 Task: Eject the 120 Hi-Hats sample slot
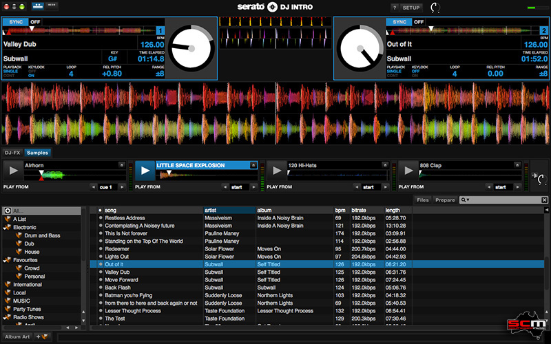tap(385, 165)
